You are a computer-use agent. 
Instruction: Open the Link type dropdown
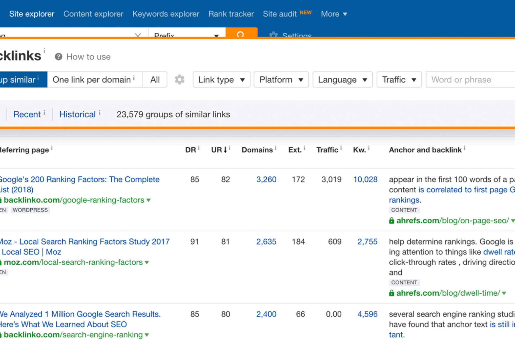click(221, 79)
